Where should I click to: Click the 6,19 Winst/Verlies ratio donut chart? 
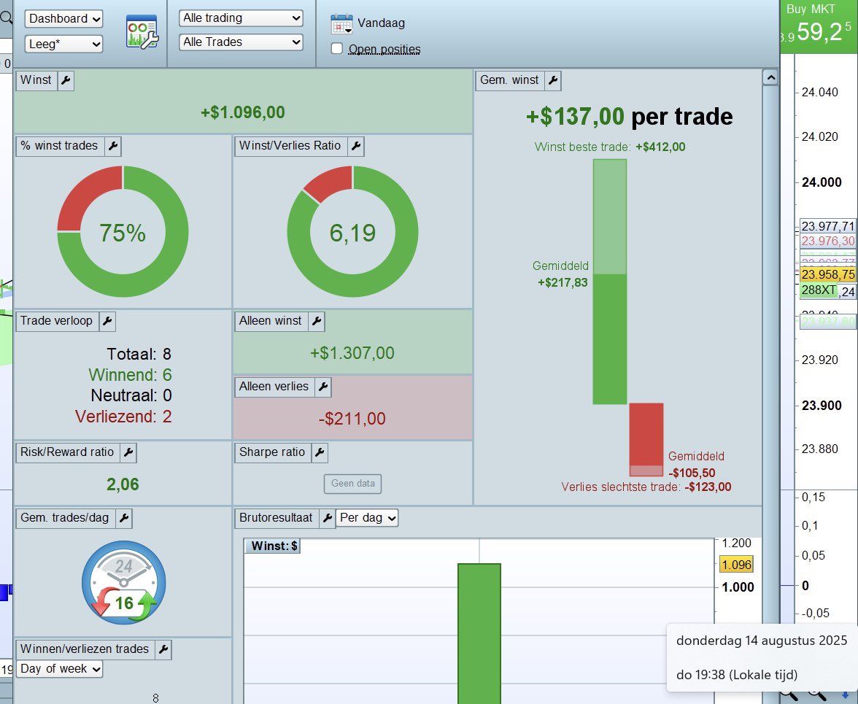[x=353, y=232]
